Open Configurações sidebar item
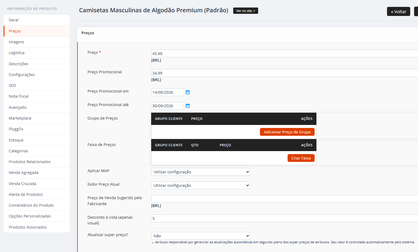Screen dimensions: 418x252 37,74
